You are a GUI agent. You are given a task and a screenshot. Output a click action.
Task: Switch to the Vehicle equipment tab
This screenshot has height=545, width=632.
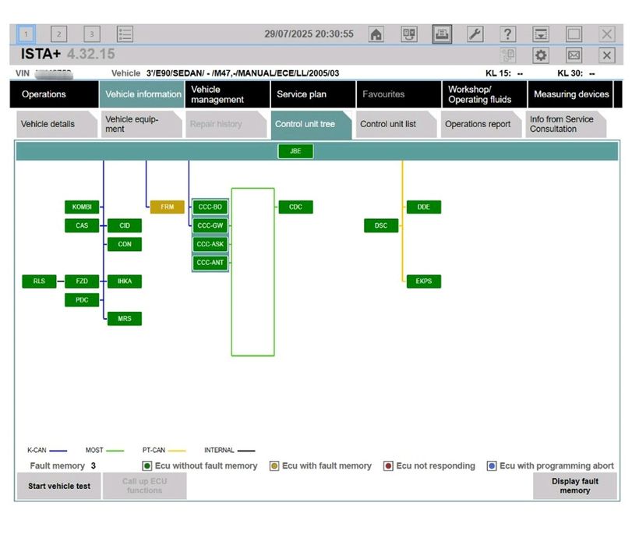(x=142, y=124)
